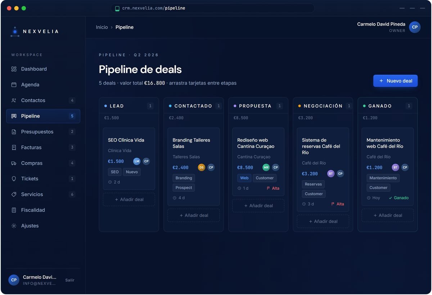Click the GANADO column header
The image size is (432, 295).
(x=387, y=106)
